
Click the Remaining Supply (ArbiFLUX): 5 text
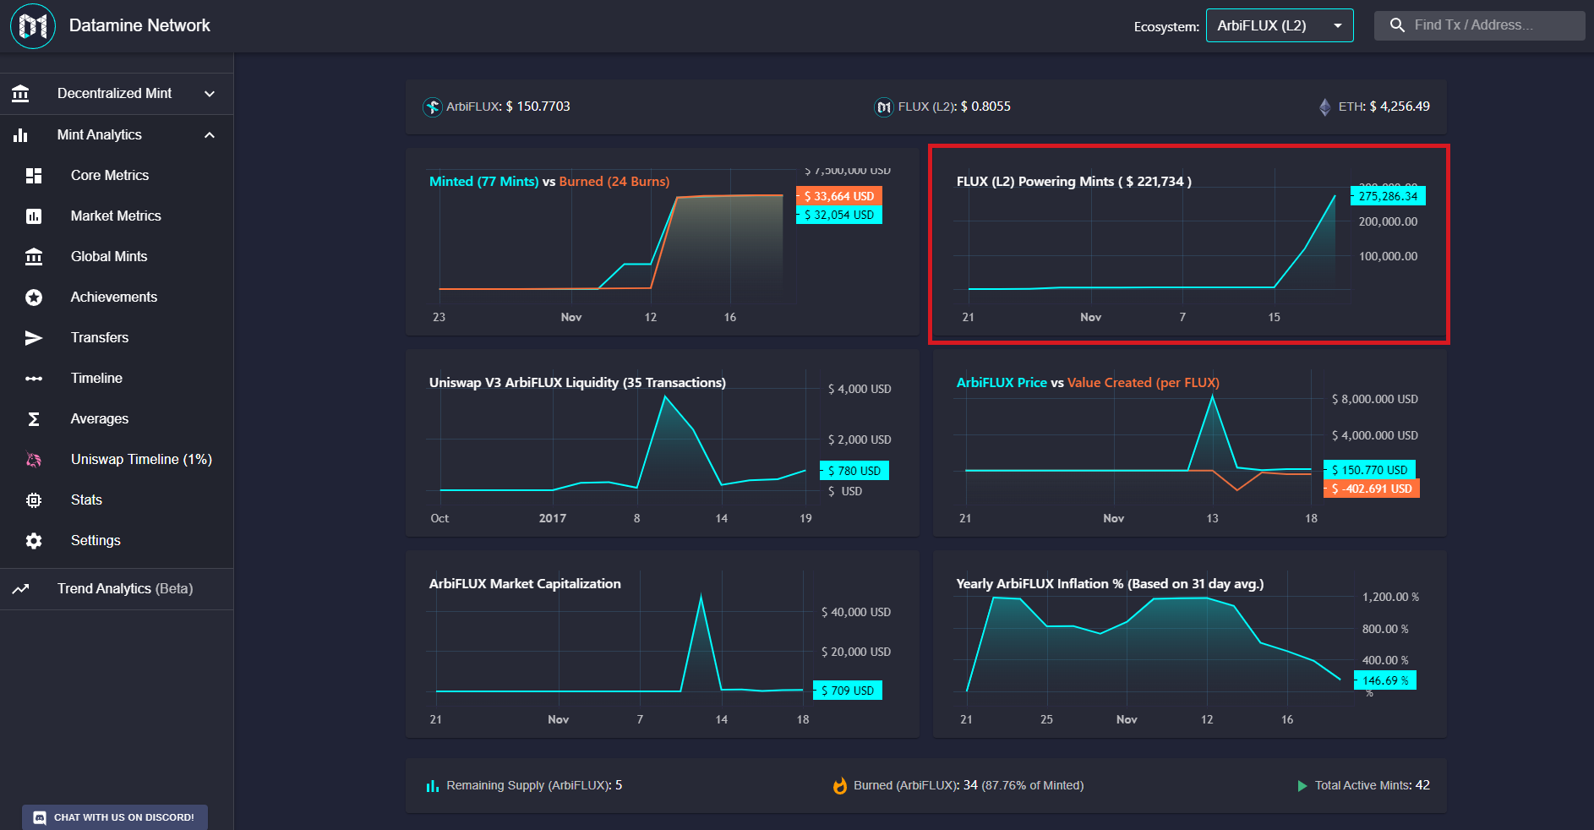534,786
